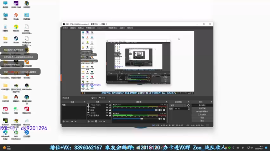
Task: Open the 编辑(E) menu
Action: pyautogui.click(x=73, y=28)
